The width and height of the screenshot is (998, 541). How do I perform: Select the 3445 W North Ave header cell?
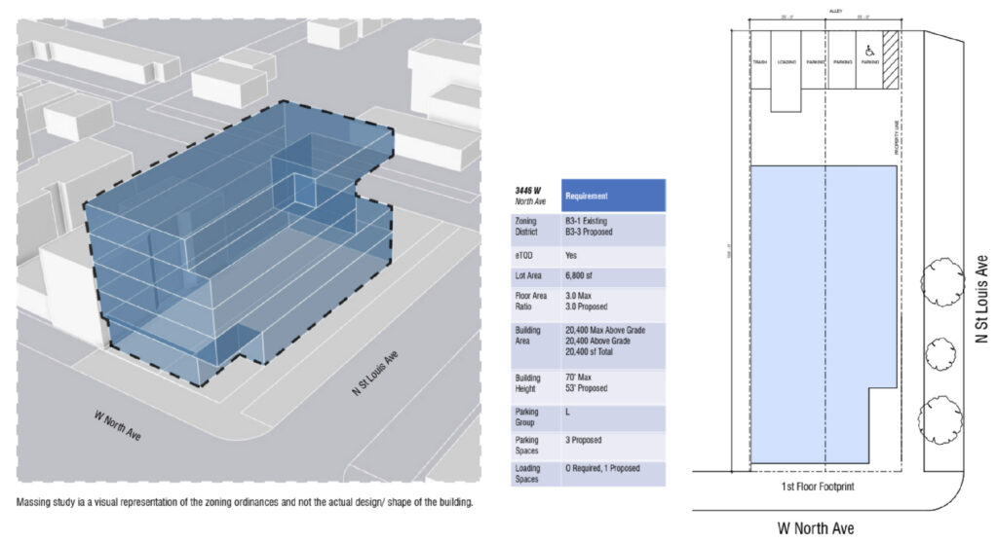point(533,196)
